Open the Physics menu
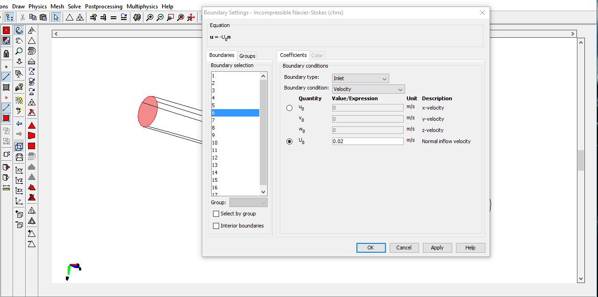598x297 pixels. [x=38, y=7]
